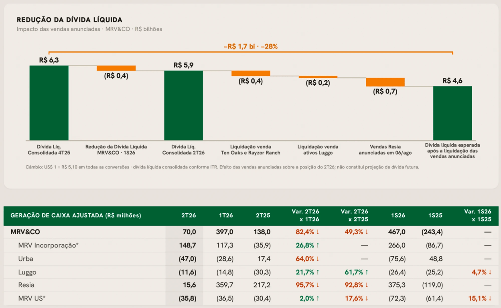Click the MRV US variation '17,6% ↓'
This screenshot has width=501, height=308.
357,298
